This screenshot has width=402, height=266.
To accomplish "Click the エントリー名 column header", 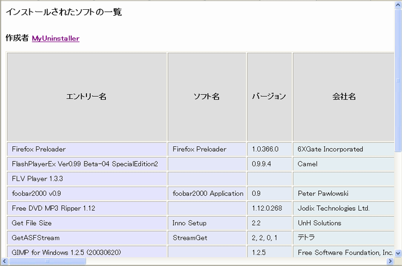I will [87, 97].
